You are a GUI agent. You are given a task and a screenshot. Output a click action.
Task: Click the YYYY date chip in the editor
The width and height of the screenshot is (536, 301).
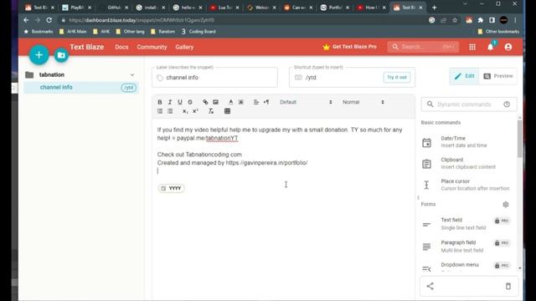[x=171, y=188]
